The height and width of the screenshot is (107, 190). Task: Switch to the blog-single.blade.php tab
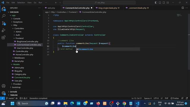(108, 8)
